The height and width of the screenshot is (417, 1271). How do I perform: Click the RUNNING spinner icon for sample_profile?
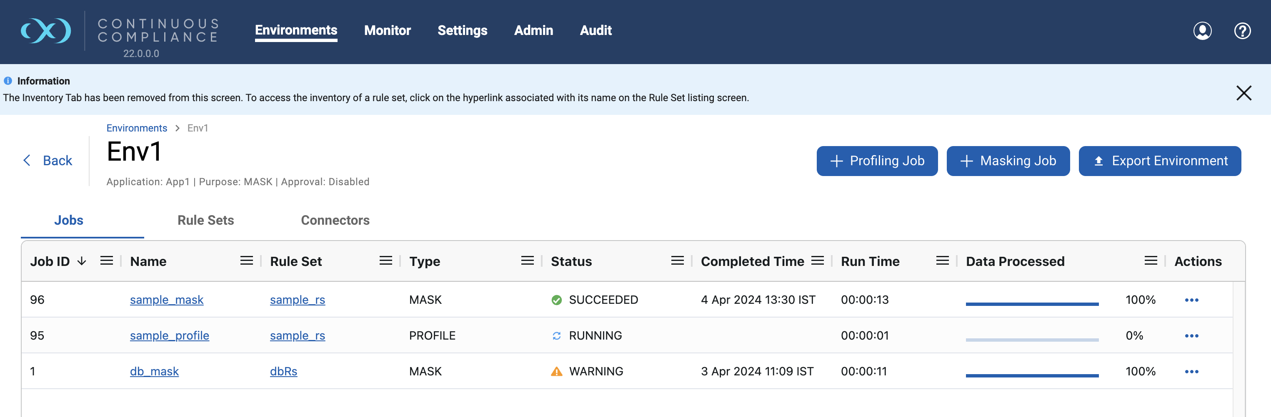tap(557, 335)
